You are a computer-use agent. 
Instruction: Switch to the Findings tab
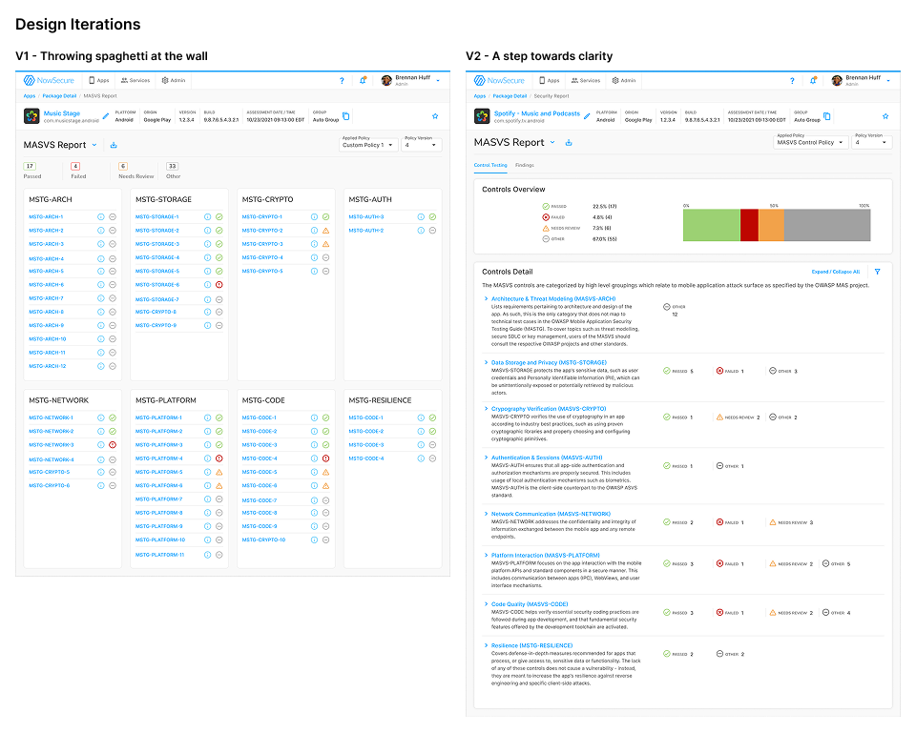coord(525,165)
